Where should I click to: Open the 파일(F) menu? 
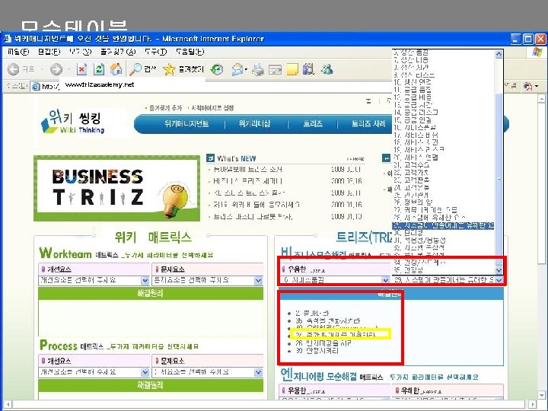[18, 52]
